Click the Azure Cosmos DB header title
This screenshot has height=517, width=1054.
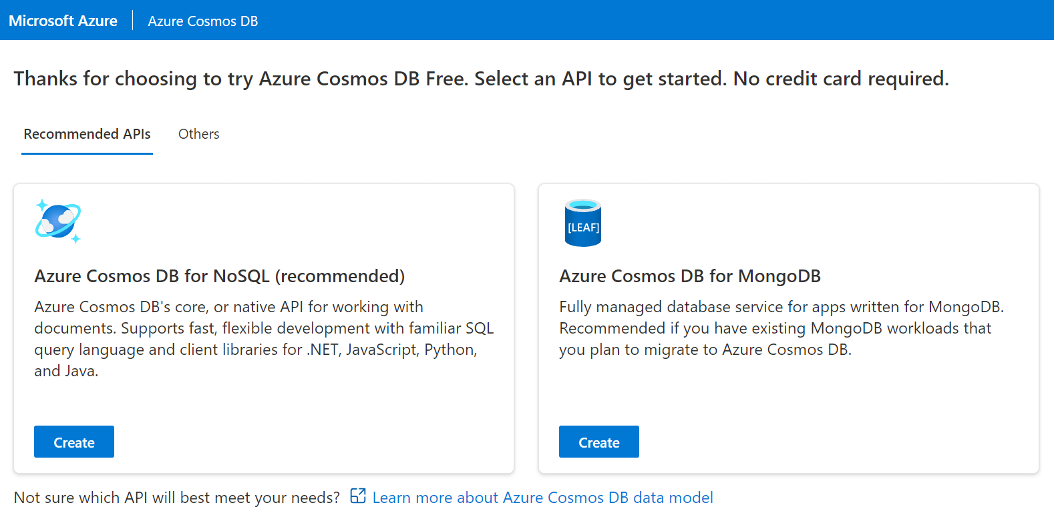[202, 21]
